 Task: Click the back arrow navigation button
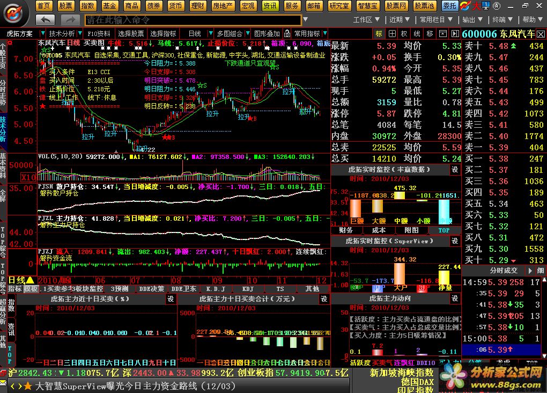(x=46, y=20)
